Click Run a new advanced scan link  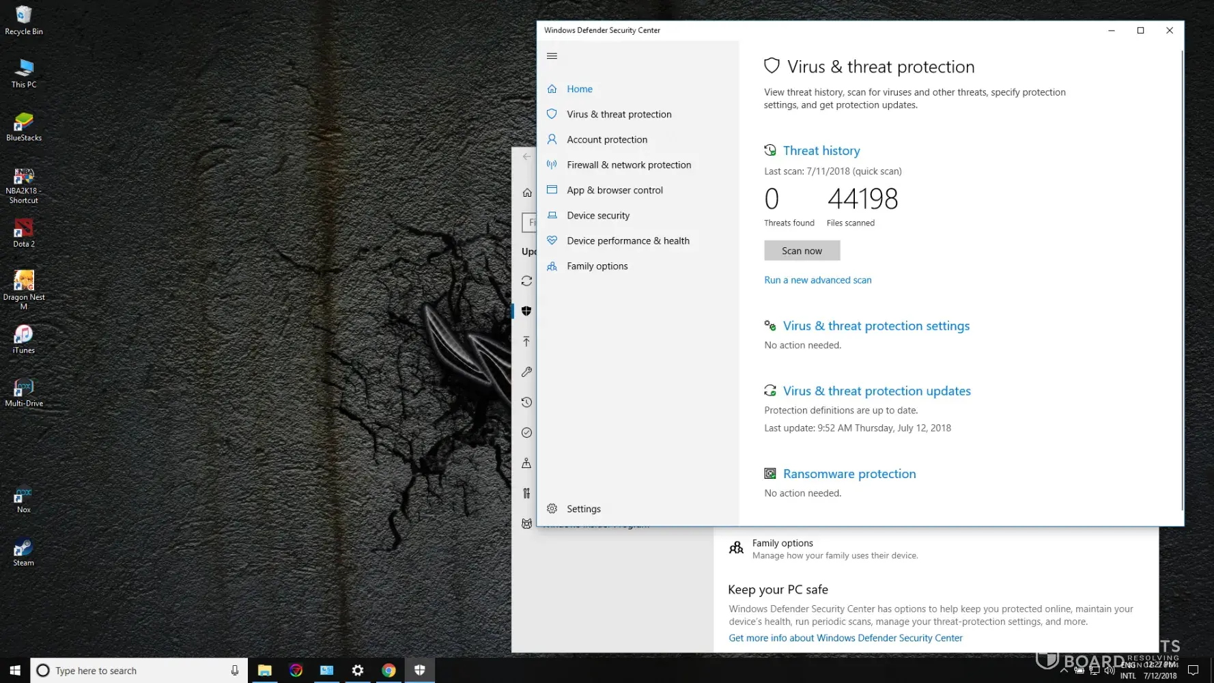(817, 280)
